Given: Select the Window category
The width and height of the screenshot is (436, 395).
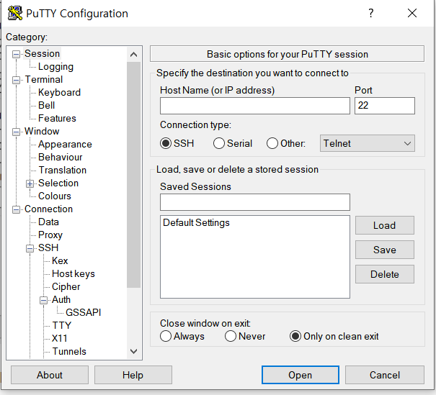Looking at the screenshot, I should 42,131.
